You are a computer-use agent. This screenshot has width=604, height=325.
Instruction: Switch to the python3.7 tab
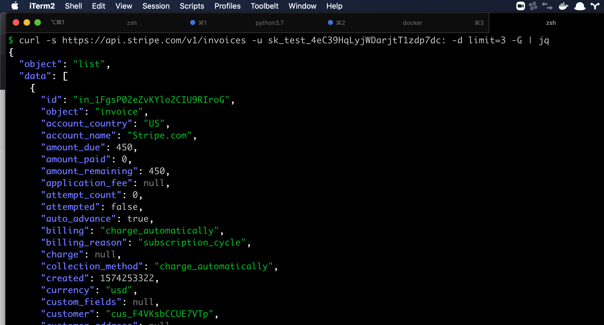coord(270,23)
